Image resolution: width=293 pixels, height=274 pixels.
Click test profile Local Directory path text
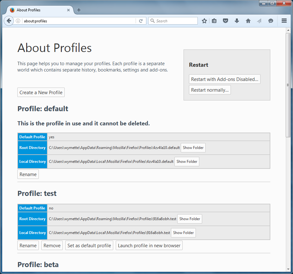point(109,232)
